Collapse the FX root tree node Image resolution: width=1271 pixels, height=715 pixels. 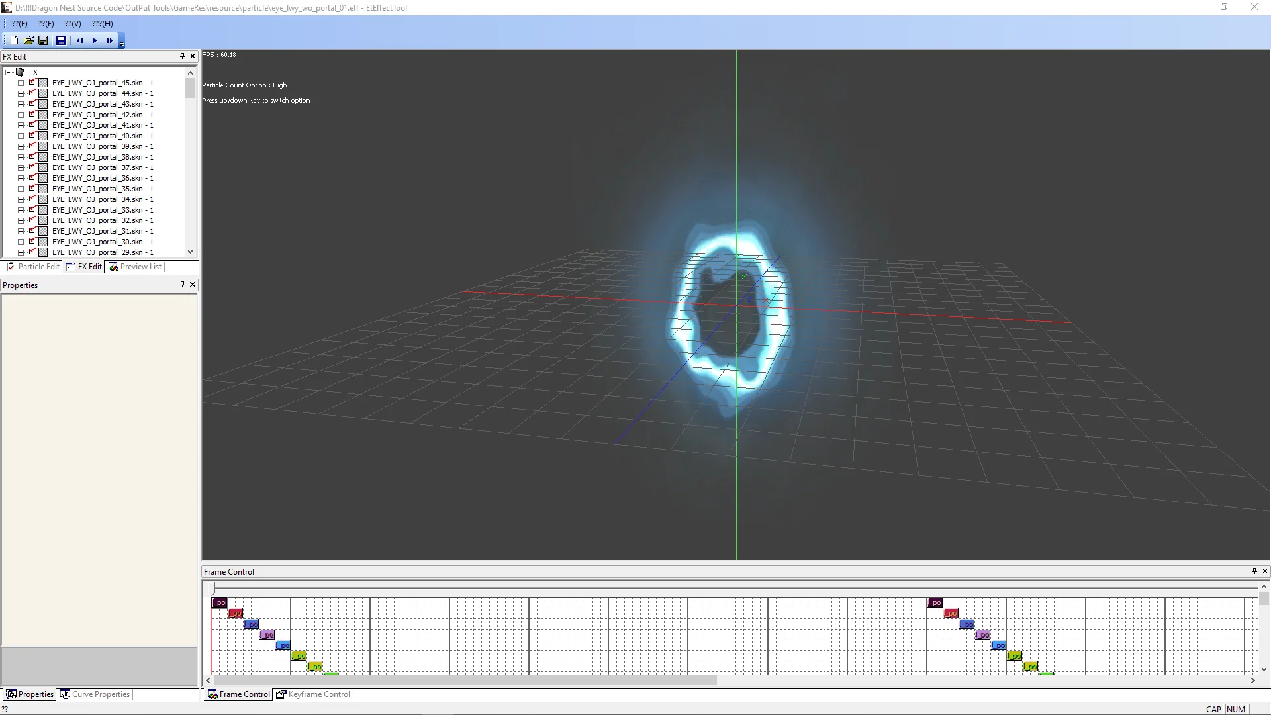click(9, 72)
